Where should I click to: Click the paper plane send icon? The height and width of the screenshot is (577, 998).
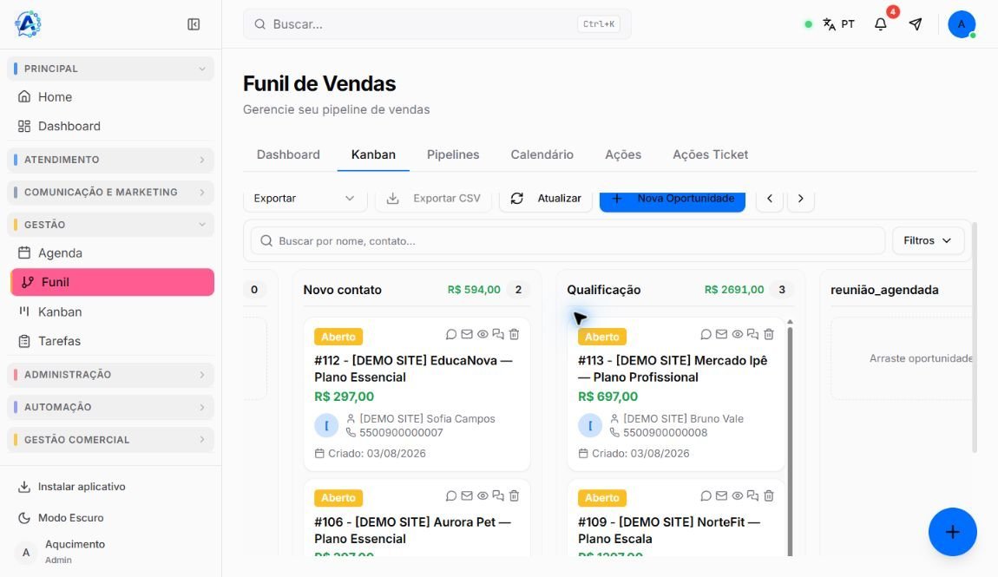pyautogui.click(x=916, y=24)
